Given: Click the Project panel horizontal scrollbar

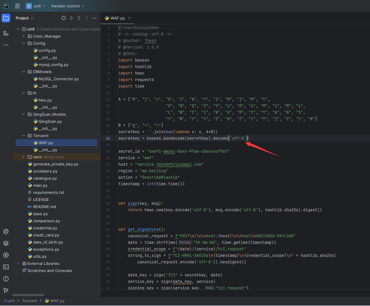Looking at the screenshot, I should [x=28, y=295].
